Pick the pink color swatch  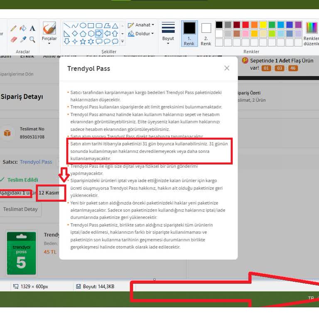click(245, 34)
